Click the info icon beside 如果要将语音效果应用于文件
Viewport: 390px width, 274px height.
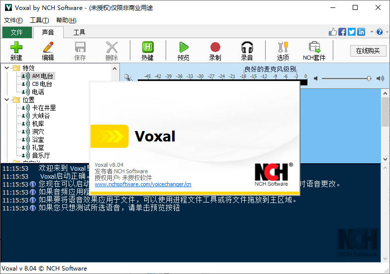[33, 200]
